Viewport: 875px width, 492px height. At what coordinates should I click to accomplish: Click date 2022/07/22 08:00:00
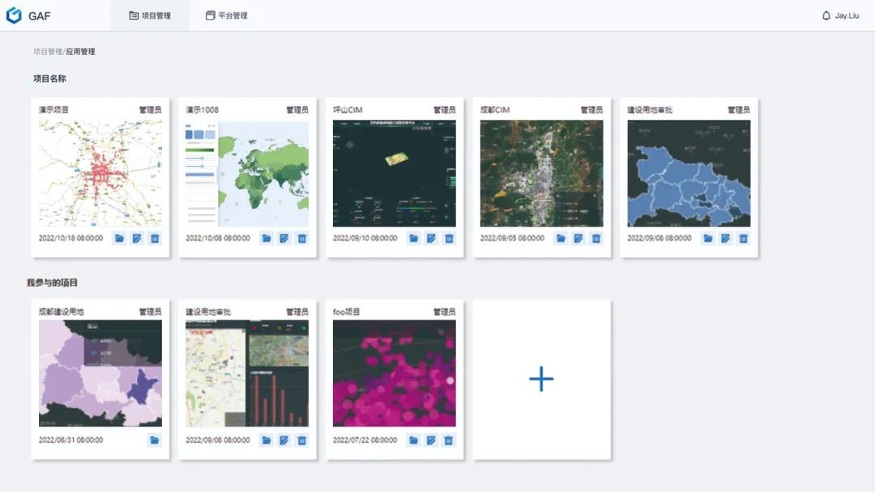tap(365, 439)
